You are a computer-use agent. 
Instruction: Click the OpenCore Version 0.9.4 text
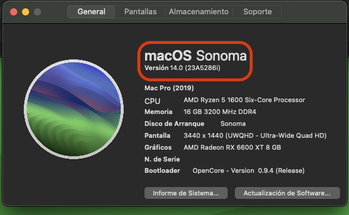tap(249, 171)
